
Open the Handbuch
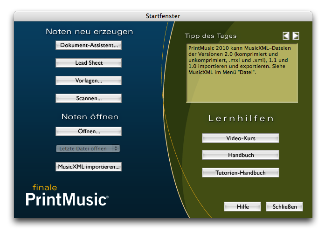241,155
